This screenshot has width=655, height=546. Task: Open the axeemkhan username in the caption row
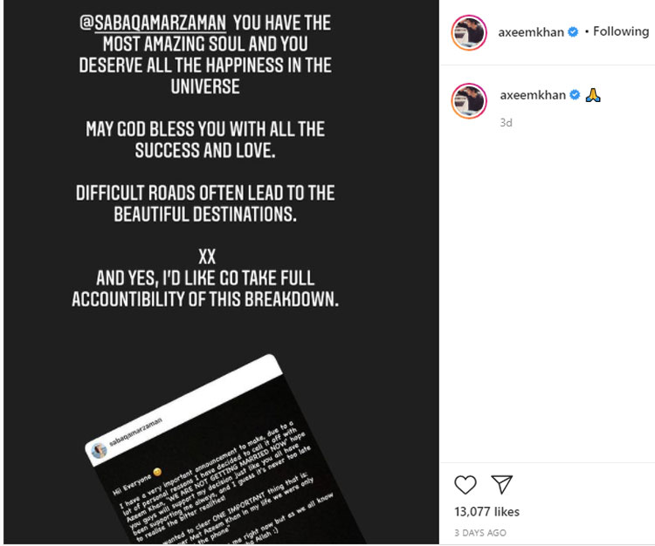533,95
